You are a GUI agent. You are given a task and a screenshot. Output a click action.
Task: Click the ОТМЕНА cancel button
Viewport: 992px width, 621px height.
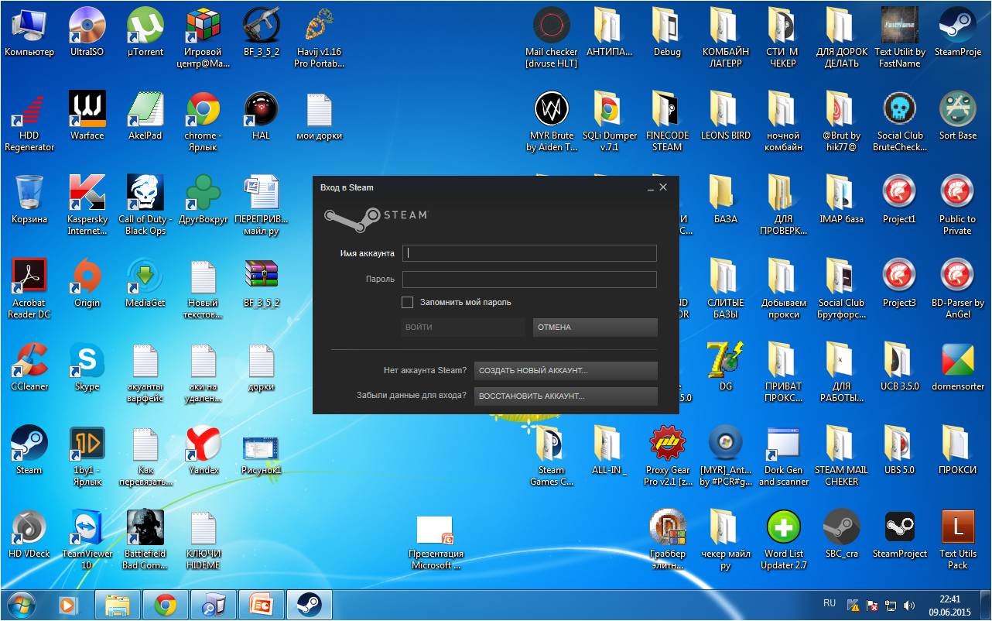tap(595, 328)
